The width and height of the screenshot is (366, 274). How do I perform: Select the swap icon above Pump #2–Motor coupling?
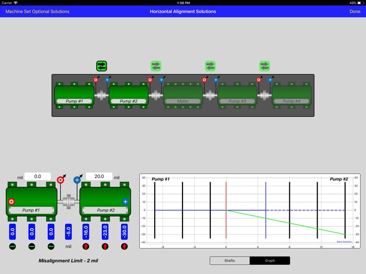[x=156, y=66]
